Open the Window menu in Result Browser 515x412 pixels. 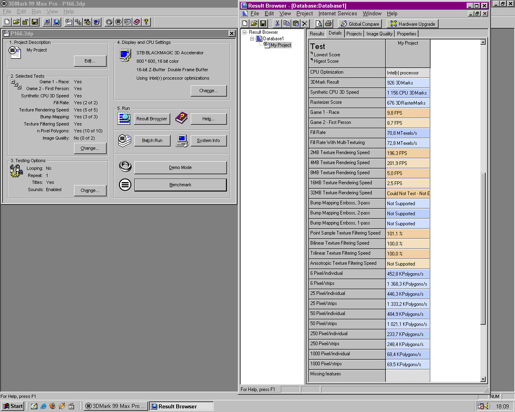click(x=372, y=13)
